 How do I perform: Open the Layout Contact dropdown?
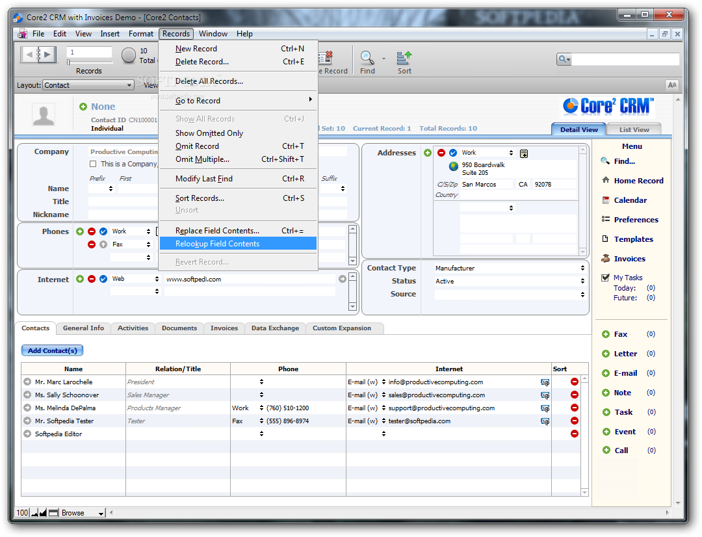coord(88,85)
